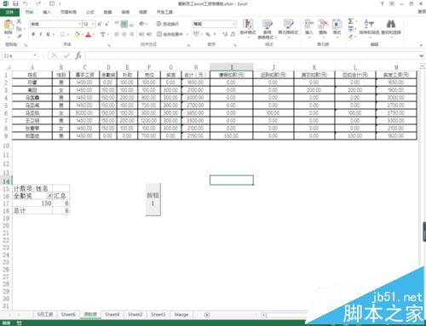Viewport: 426px width, 326px height.
Task: Click the red Font Color button
Action: tap(89, 34)
